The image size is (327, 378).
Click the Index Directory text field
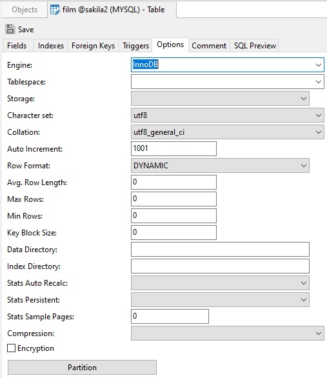(x=220, y=266)
